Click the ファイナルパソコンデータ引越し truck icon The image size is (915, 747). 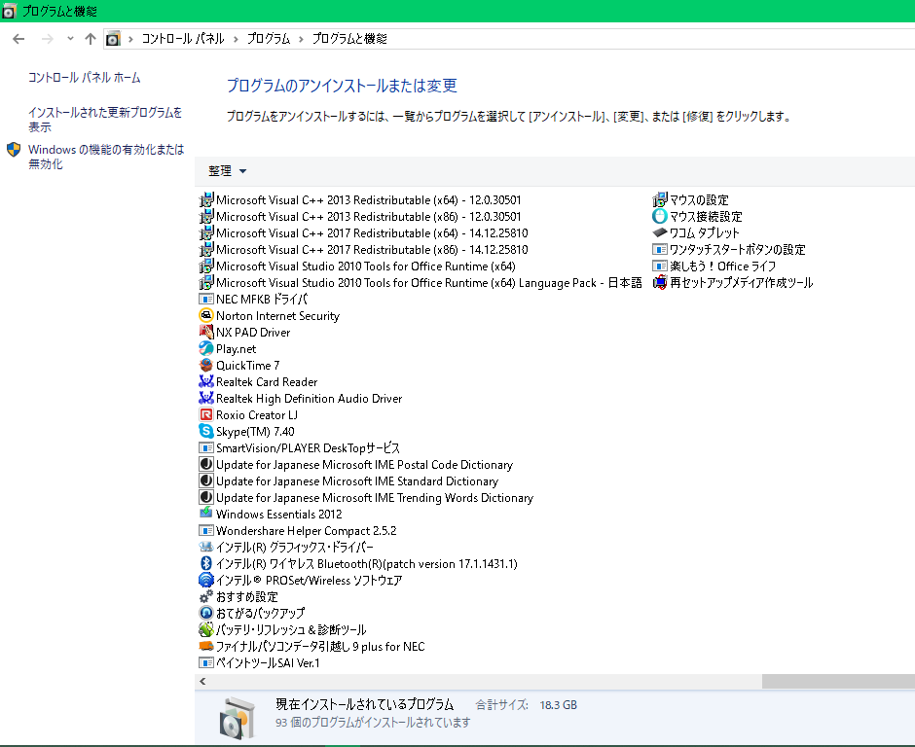pos(206,646)
